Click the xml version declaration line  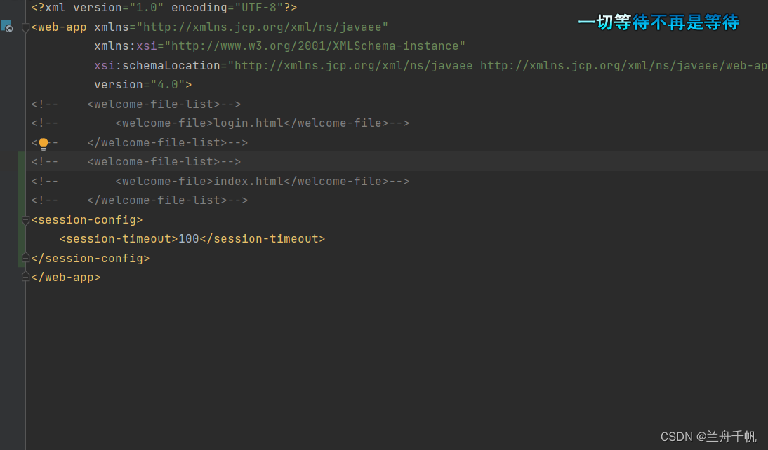[164, 8]
